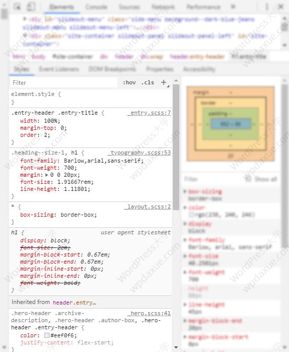
Task: Click the inspect element picker icon
Action: pos(17,7)
